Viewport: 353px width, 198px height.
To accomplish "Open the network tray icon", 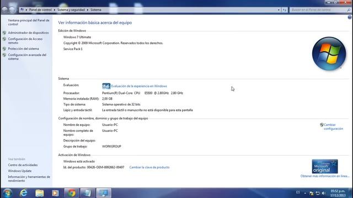I will pyautogui.click(x=318, y=193).
